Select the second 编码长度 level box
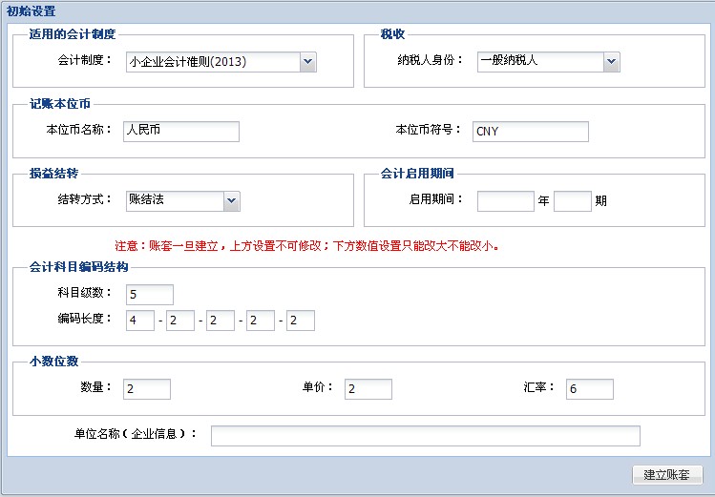 (180, 321)
